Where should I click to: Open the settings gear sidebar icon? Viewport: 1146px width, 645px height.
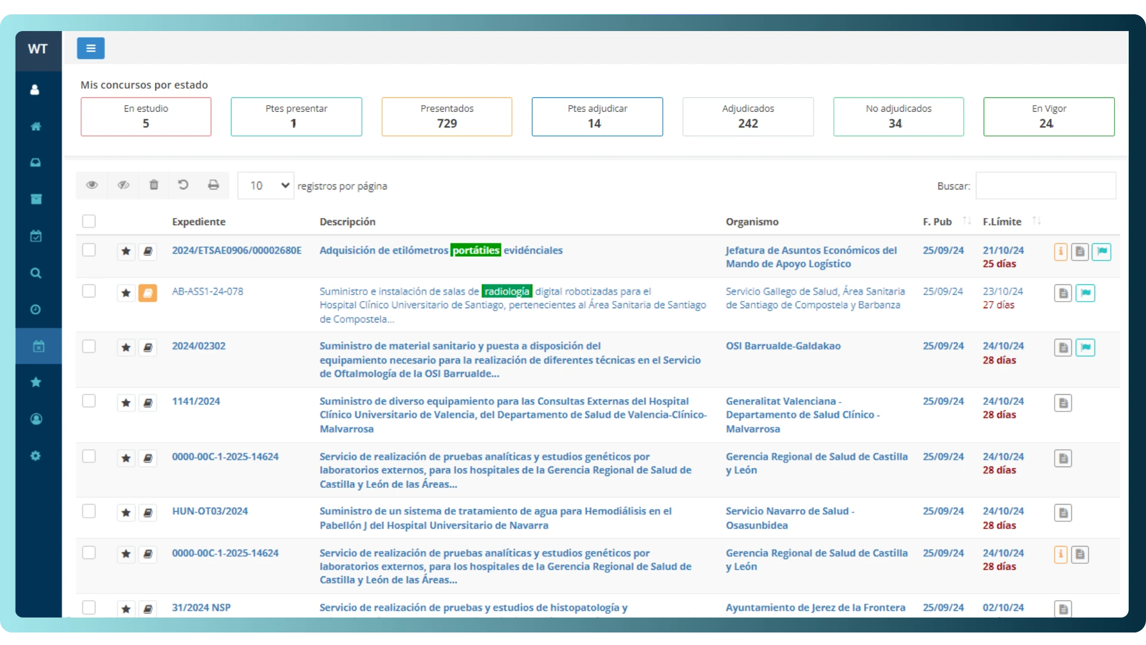(35, 456)
